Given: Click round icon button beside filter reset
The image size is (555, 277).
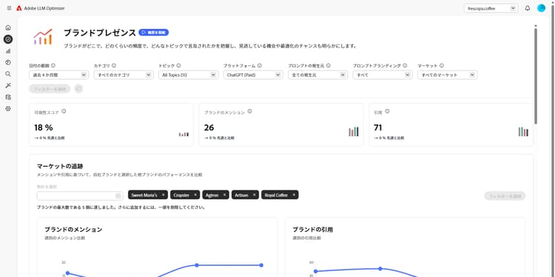Looking at the screenshot, I should pos(78,89).
